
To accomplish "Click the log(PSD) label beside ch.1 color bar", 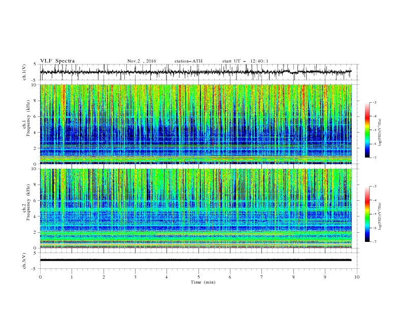I will pyautogui.click(x=380, y=133).
